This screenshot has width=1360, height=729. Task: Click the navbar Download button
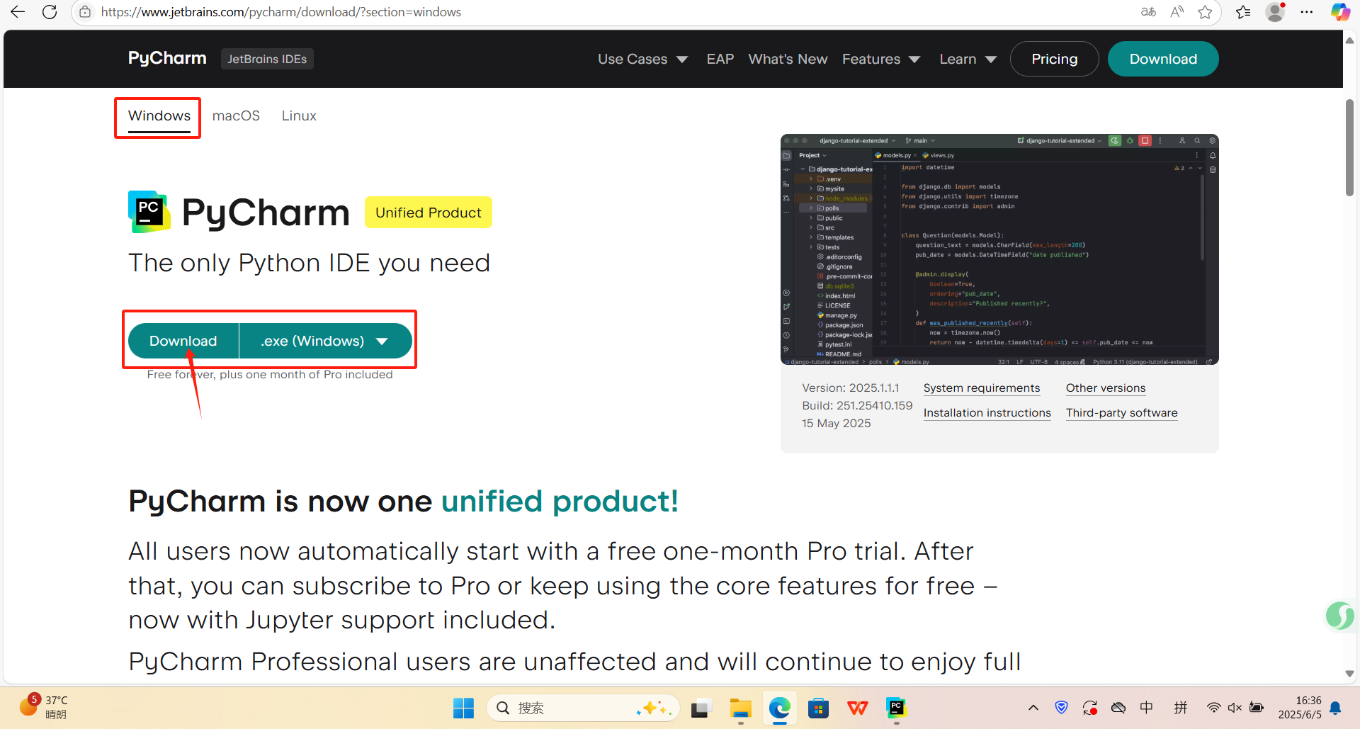pos(1163,59)
